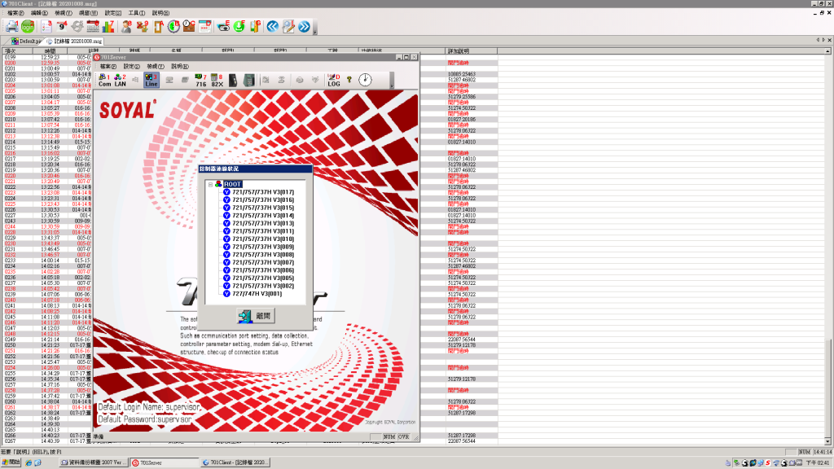Viewport: 834px width, 469px height.
Task: Click the printer icon in 701Client toolbar
Action: point(11,26)
